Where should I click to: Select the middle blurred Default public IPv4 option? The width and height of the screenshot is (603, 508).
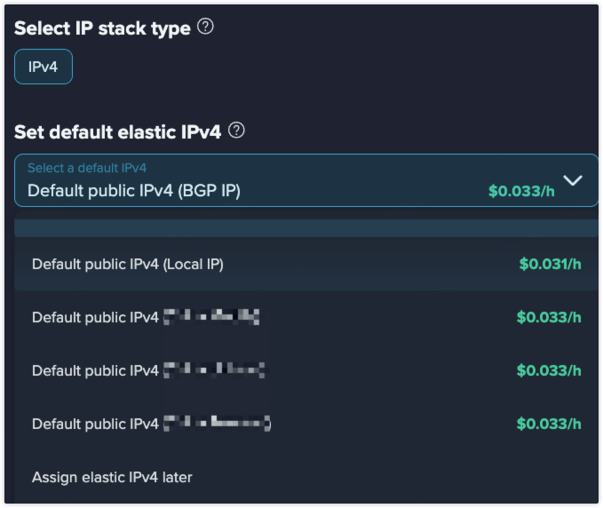[x=148, y=370]
